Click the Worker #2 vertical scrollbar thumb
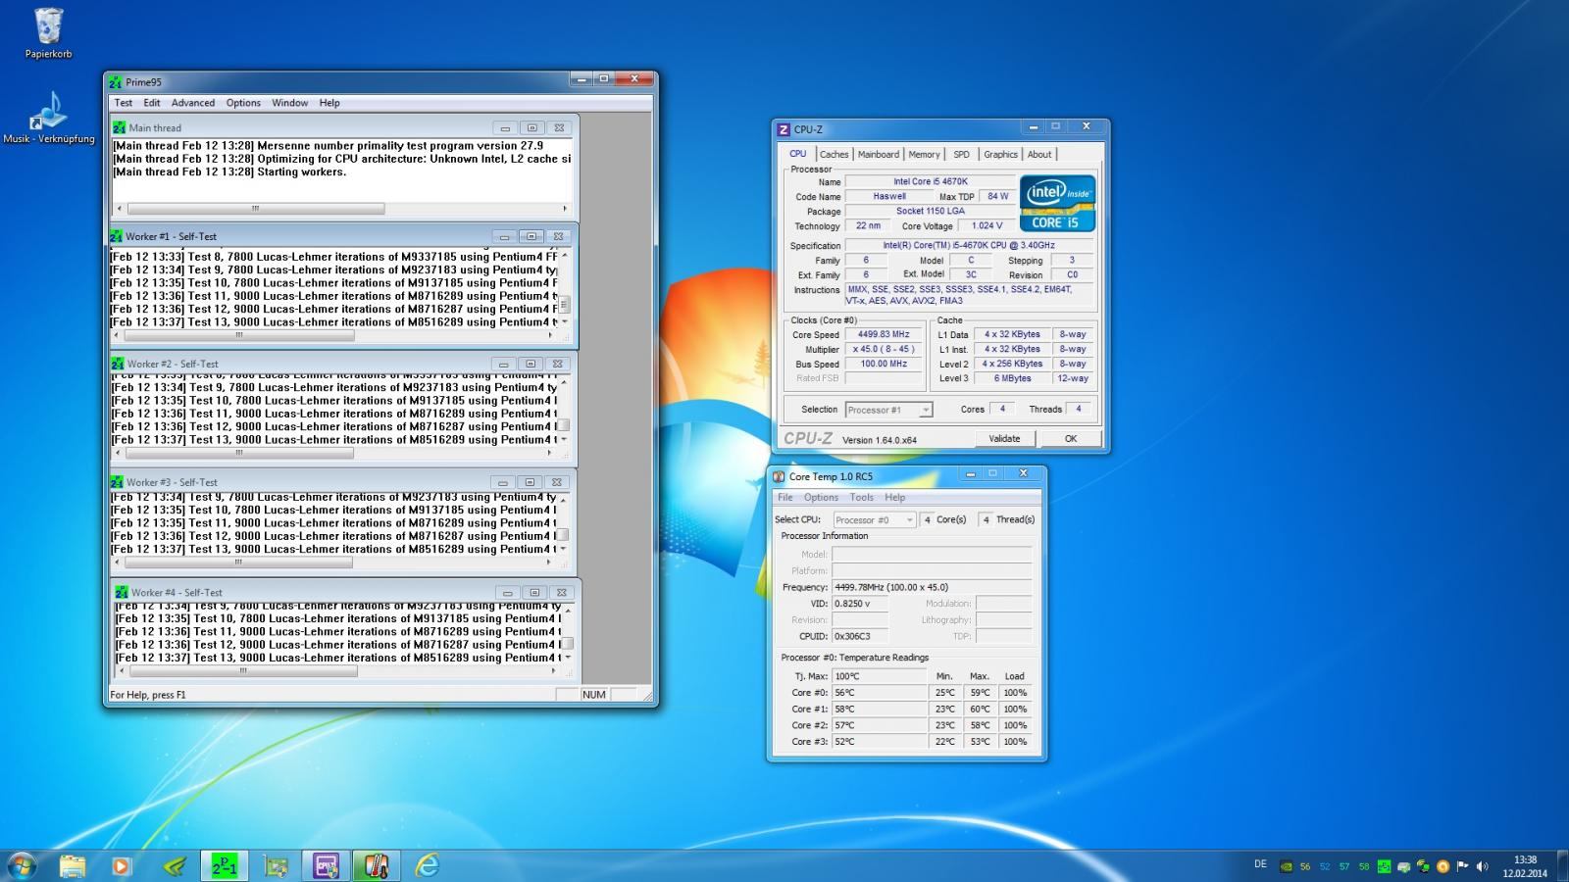Viewport: 1569px width, 882px height. [563, 425]
